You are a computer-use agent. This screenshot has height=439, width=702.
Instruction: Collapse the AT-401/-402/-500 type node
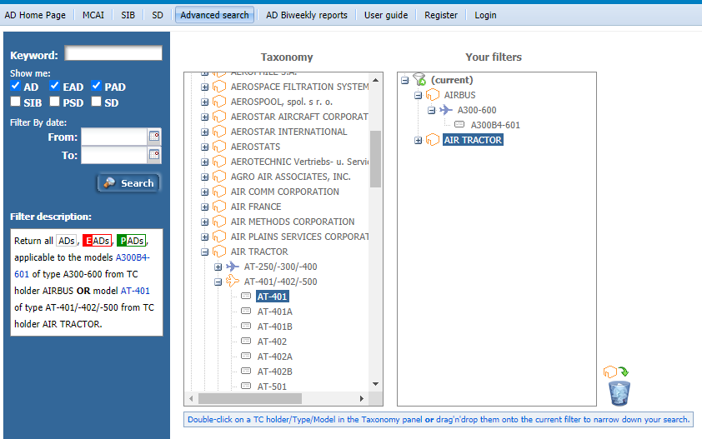pos(218,282)
